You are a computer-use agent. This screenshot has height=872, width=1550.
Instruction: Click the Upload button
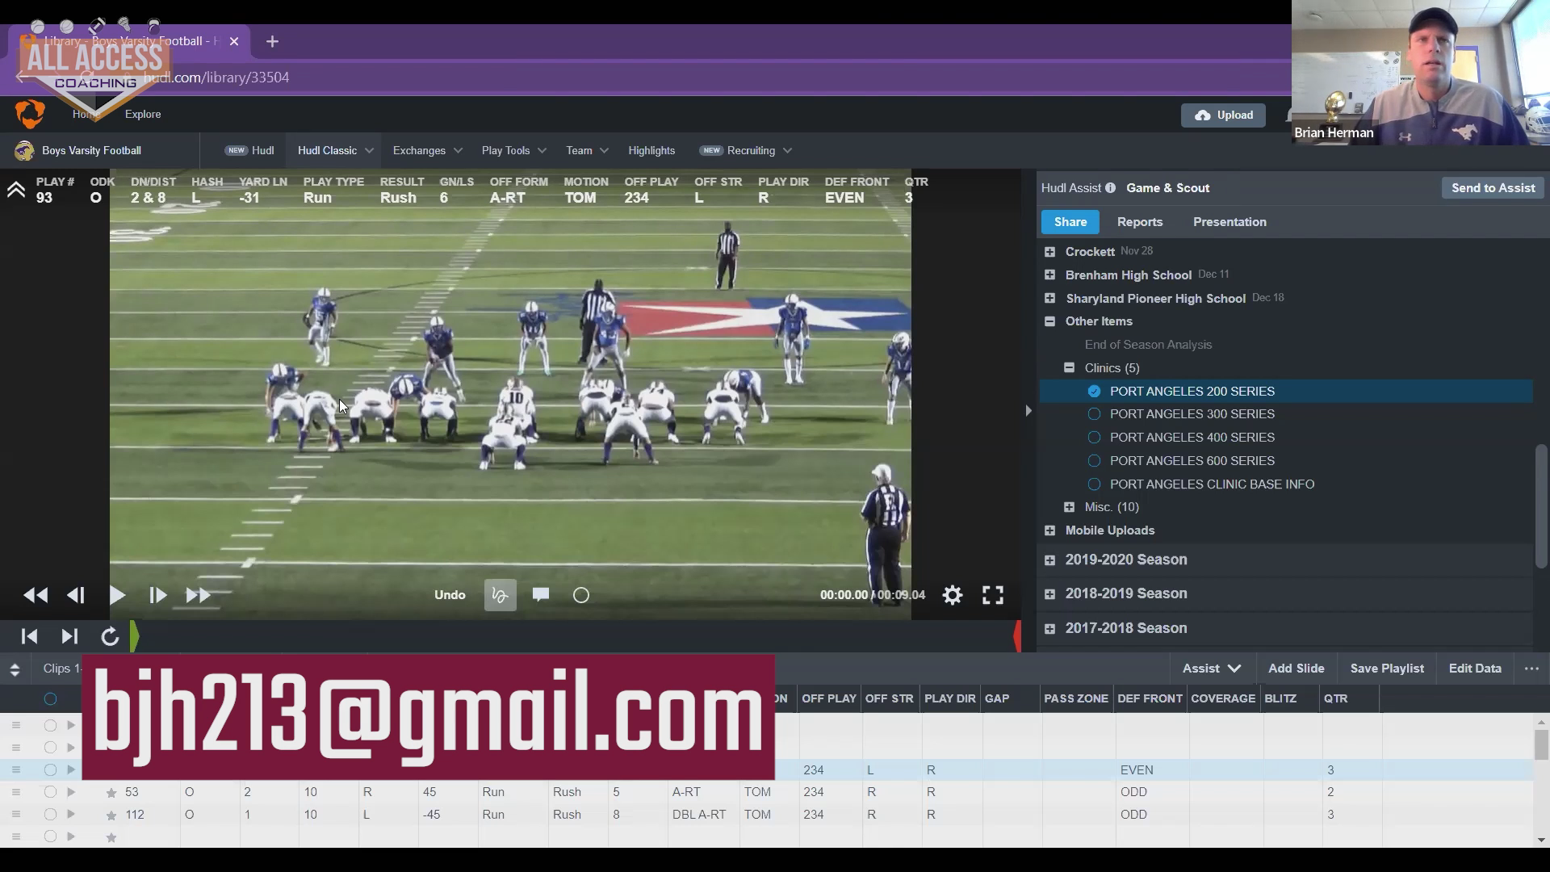tap(1223, 115)
